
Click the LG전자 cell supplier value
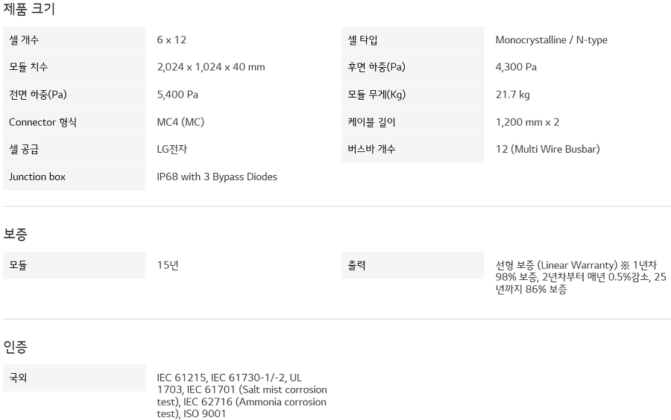point(172,150)
